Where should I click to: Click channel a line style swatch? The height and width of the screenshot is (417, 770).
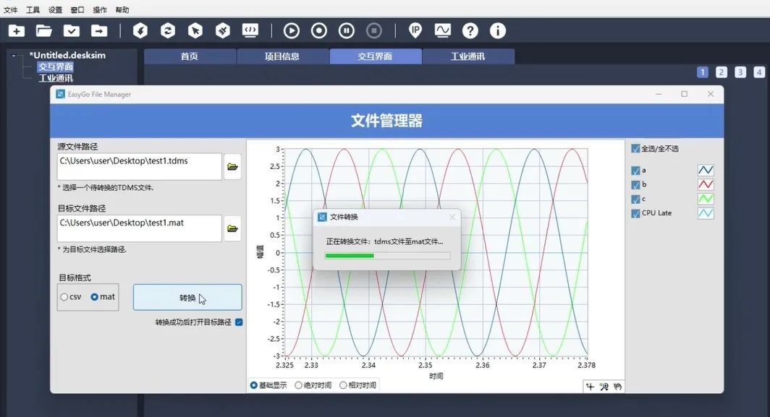click(706, 171)
